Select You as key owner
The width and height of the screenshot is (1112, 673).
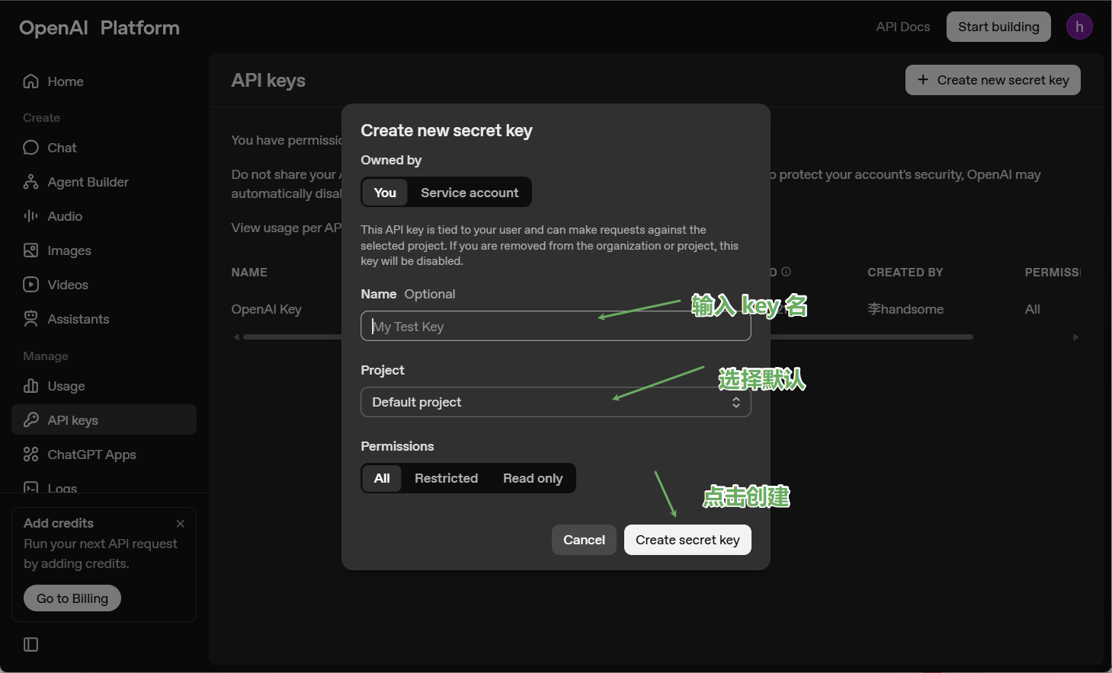coord(385,193)
